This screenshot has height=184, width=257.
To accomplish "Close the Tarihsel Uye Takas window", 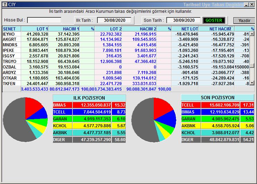I will [x=252, y=5].
